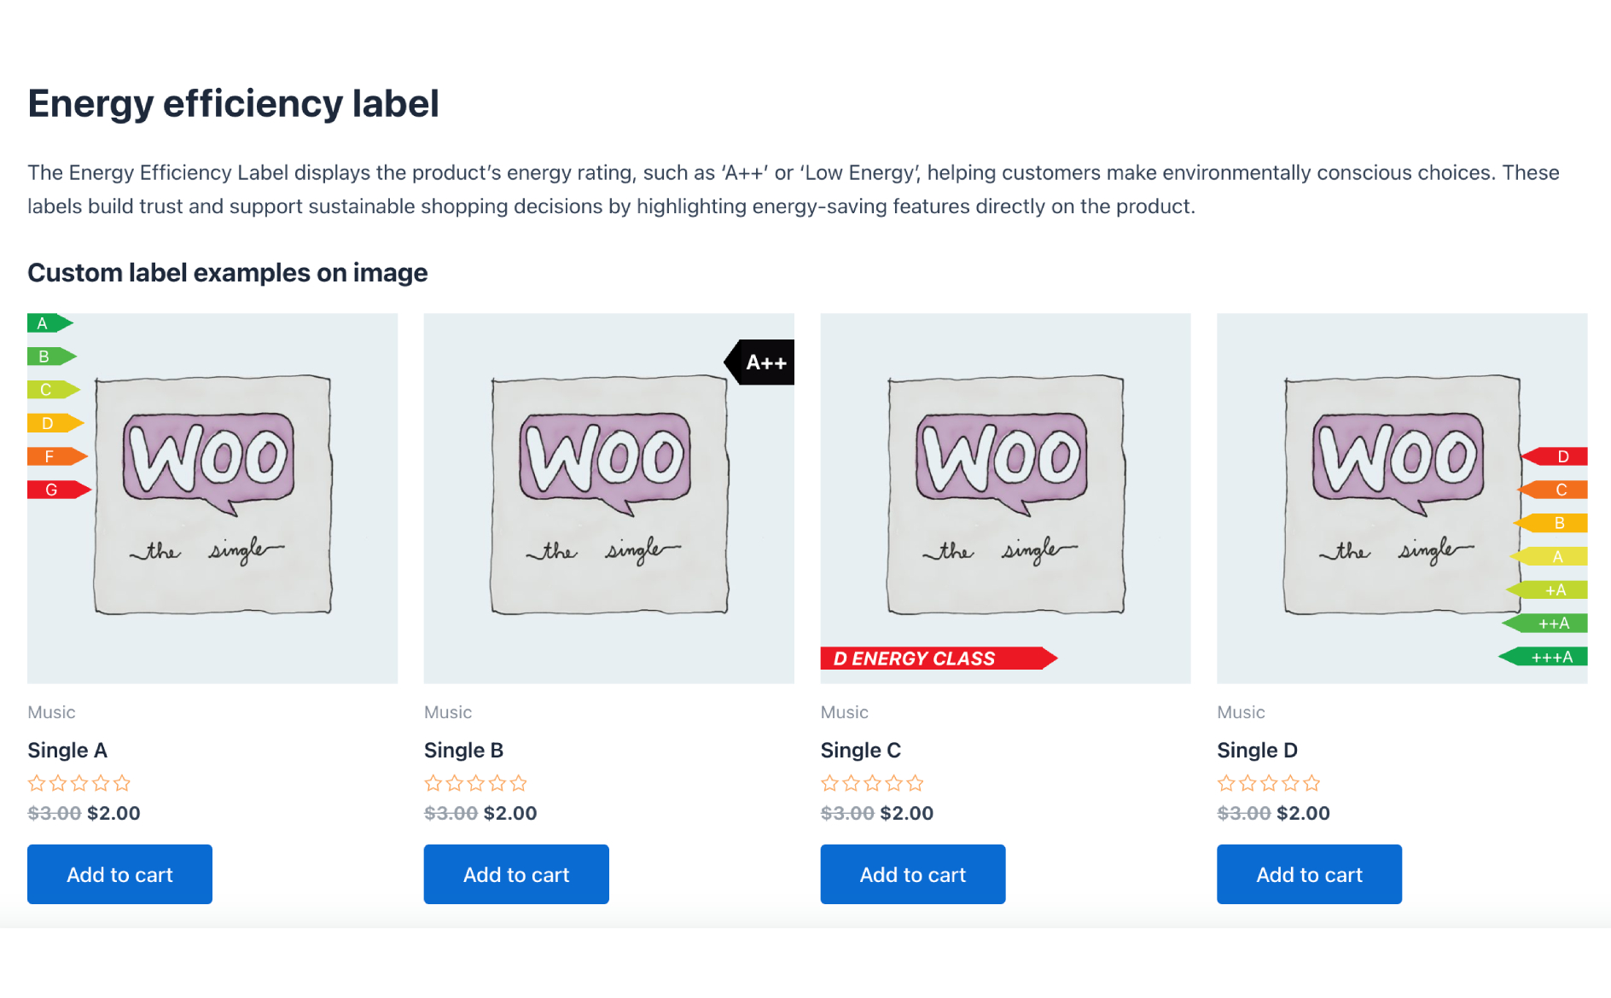
Task: Click the Single B product image
Action: [609, 498]
